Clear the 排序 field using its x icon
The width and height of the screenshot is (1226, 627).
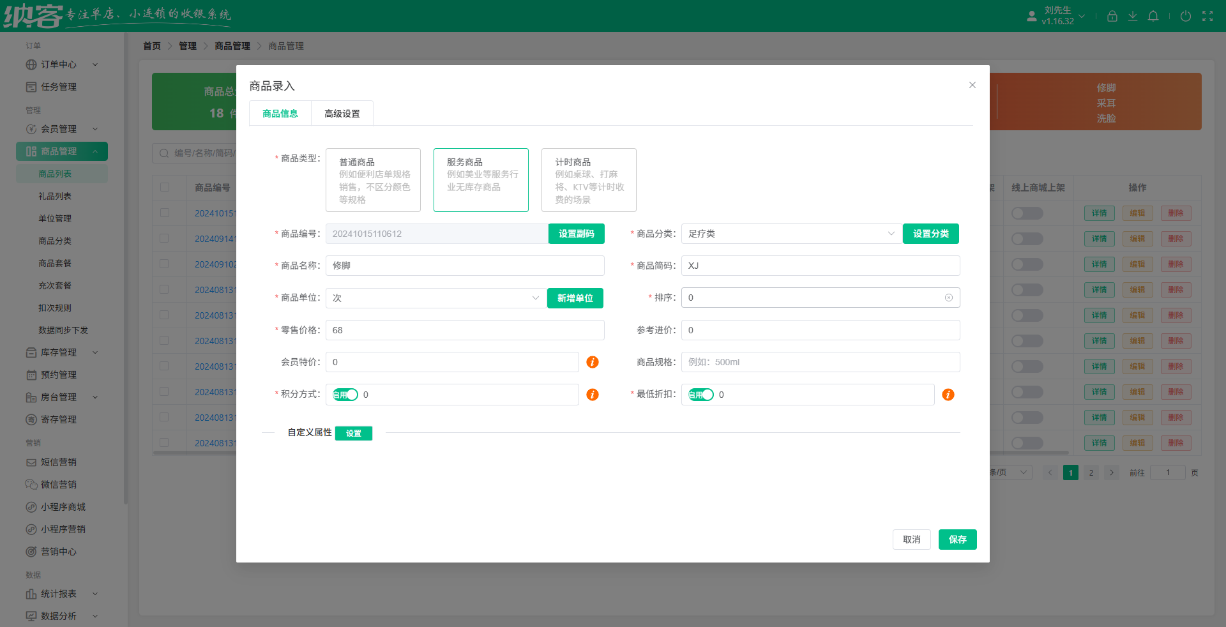pos(949,298)
